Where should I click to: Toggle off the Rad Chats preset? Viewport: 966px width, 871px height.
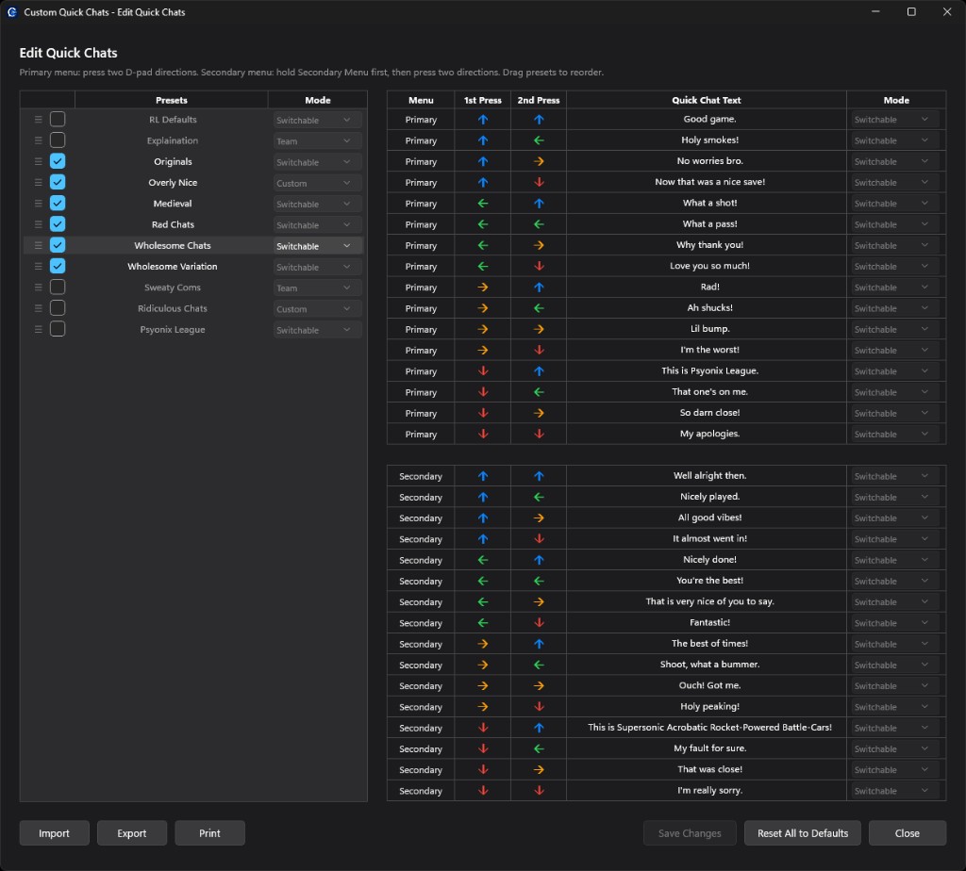(58, 224)
